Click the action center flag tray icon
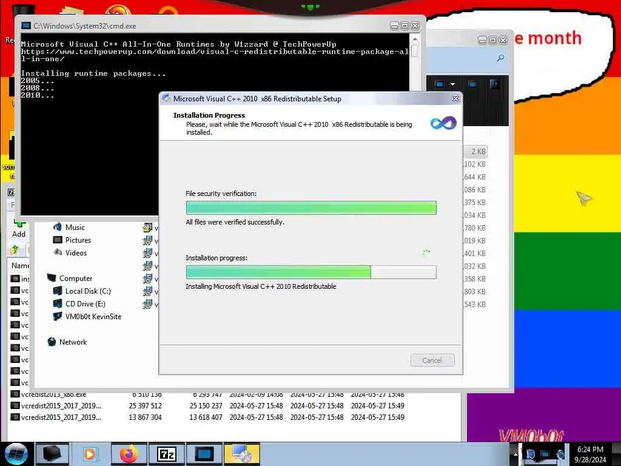This screenshot has width=621, height=466. [x=531, y=454]
